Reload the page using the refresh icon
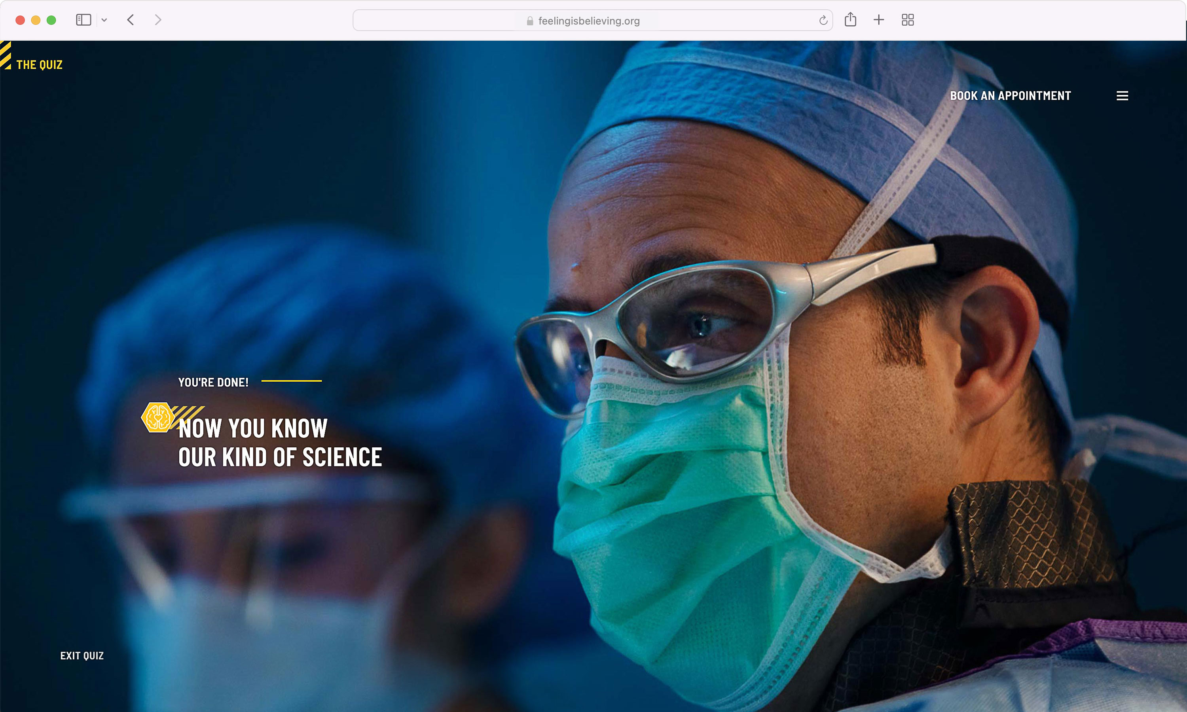 point(823,21)
